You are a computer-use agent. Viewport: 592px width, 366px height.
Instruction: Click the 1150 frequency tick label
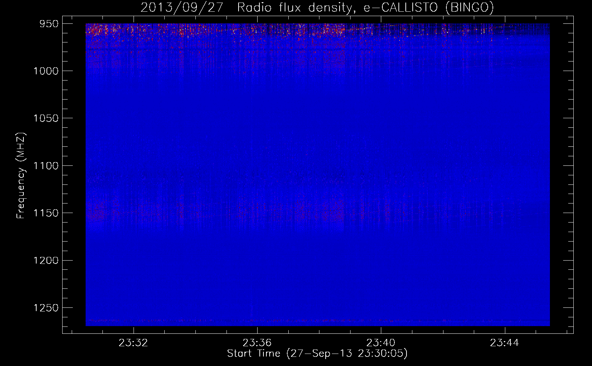click(46, 213)
